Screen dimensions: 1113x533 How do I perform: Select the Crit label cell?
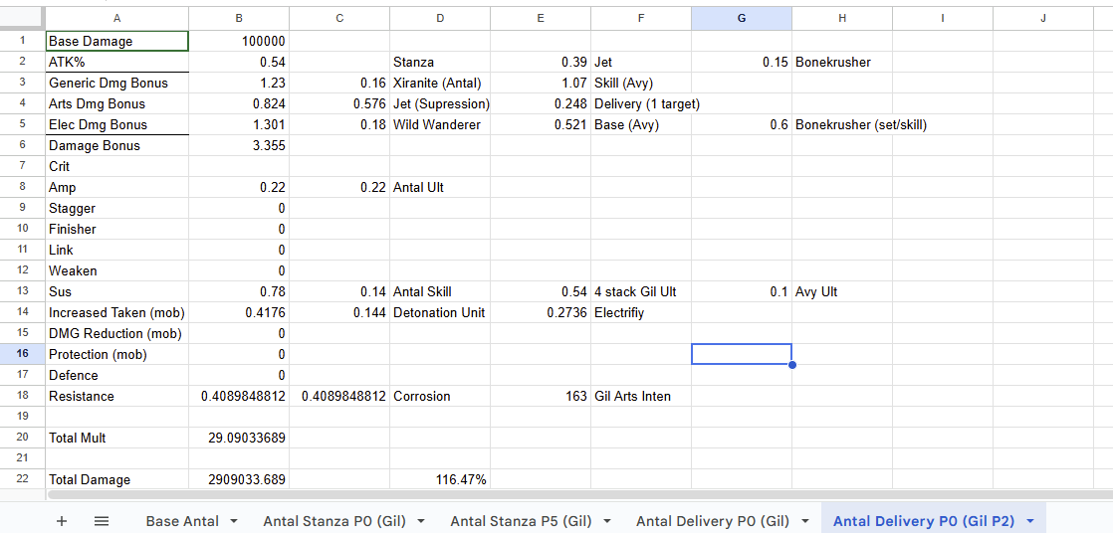(x=117, y=167)
